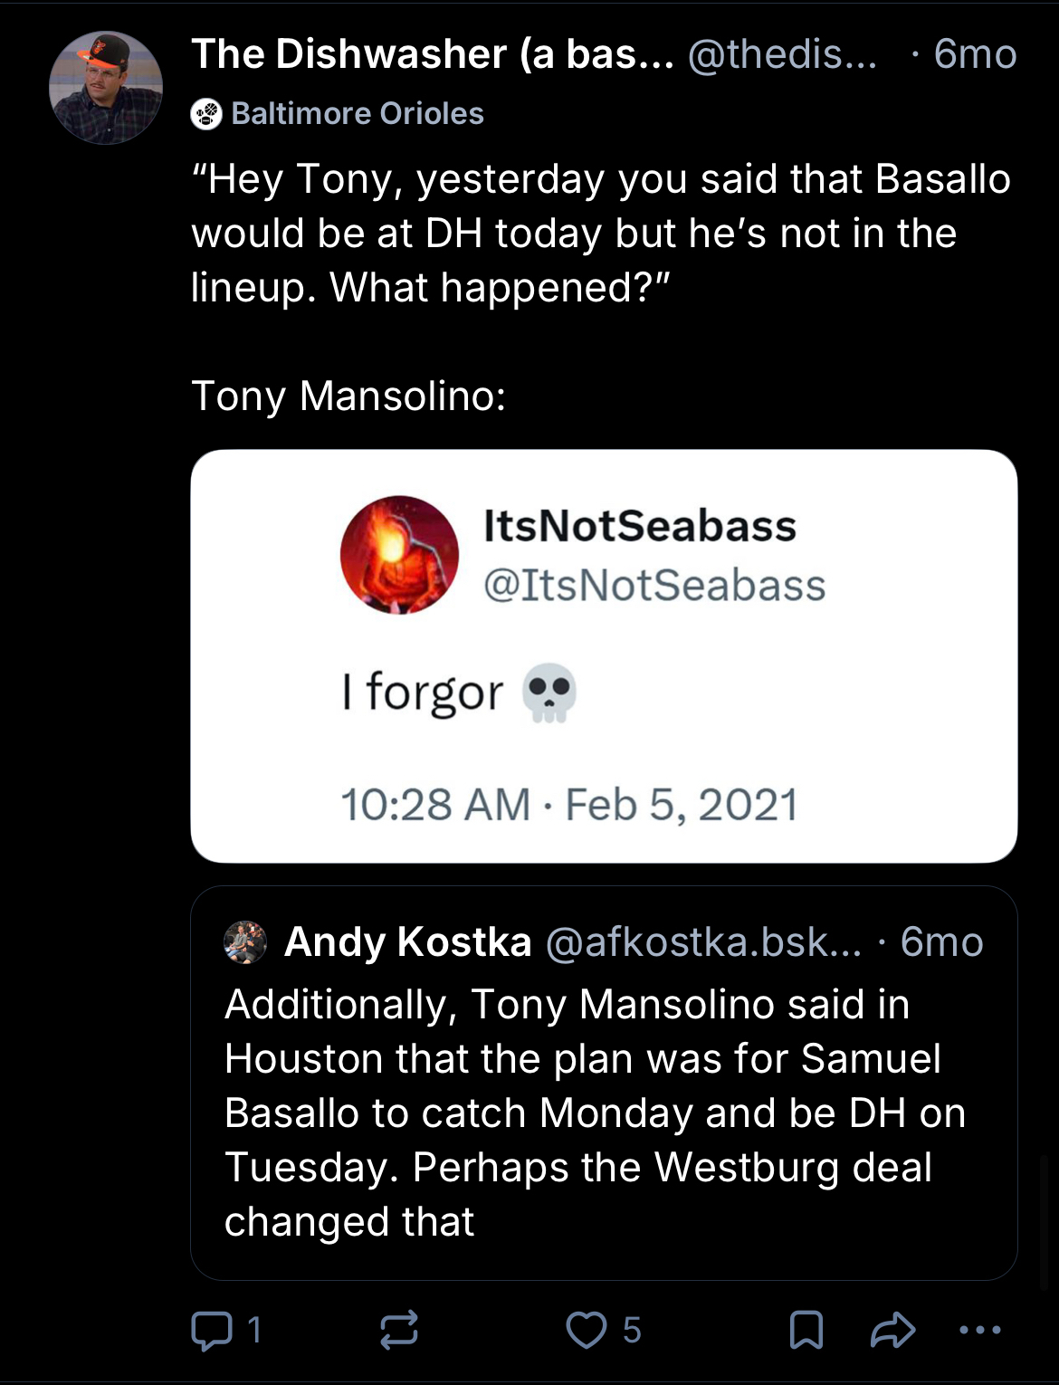The image size is (1059, 1385).
Task: Click the "Hey Tony" post text body
Action: pos(600,233)
